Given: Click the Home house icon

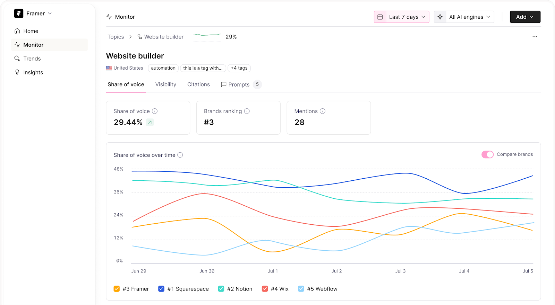Looking at the screenshot, I should pos(17,31).
